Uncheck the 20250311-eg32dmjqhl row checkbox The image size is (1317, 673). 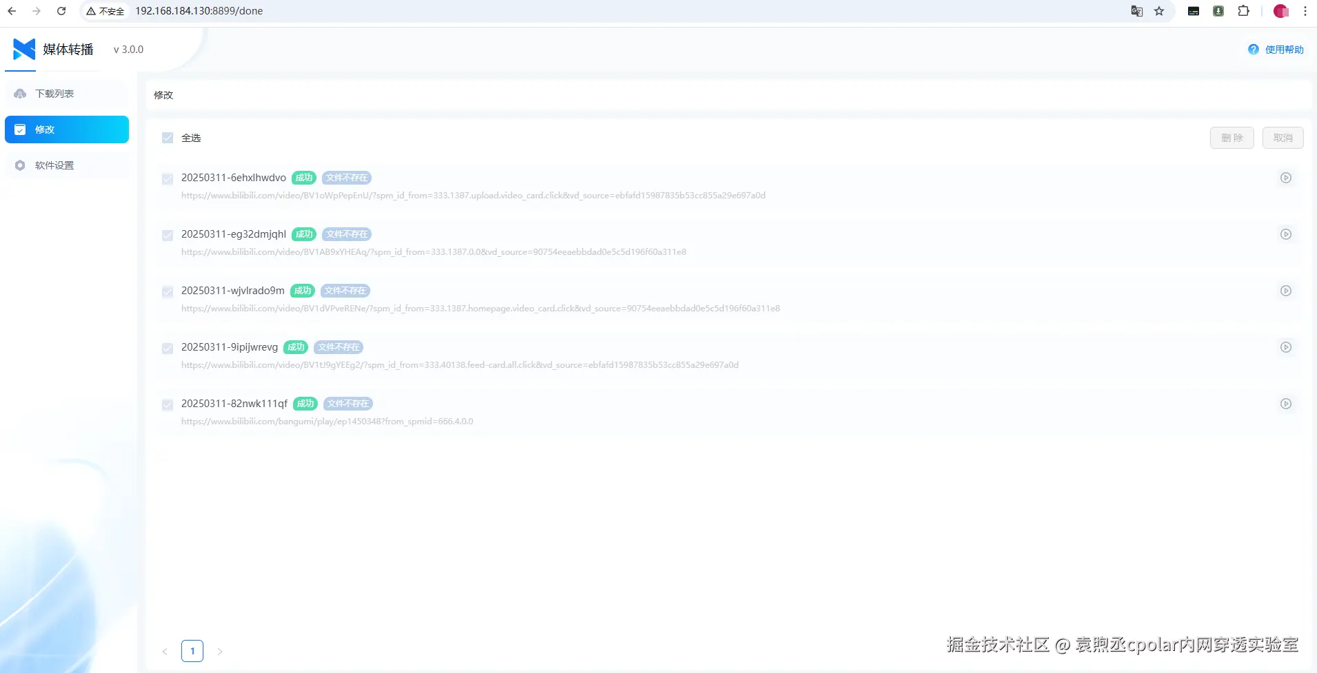168,236
